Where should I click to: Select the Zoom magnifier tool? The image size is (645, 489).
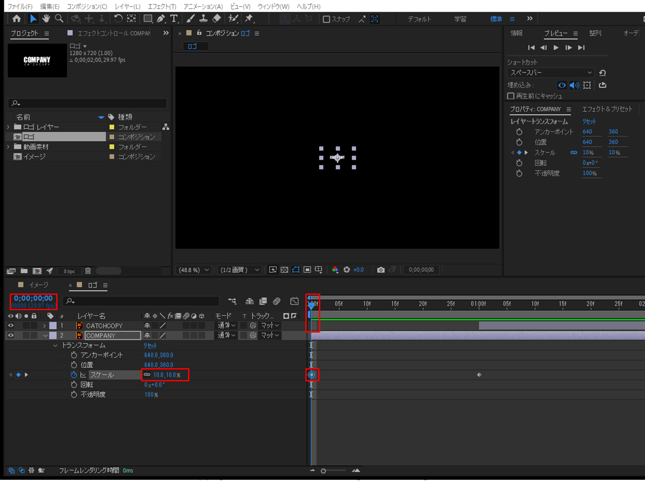(x=59, y=18)
